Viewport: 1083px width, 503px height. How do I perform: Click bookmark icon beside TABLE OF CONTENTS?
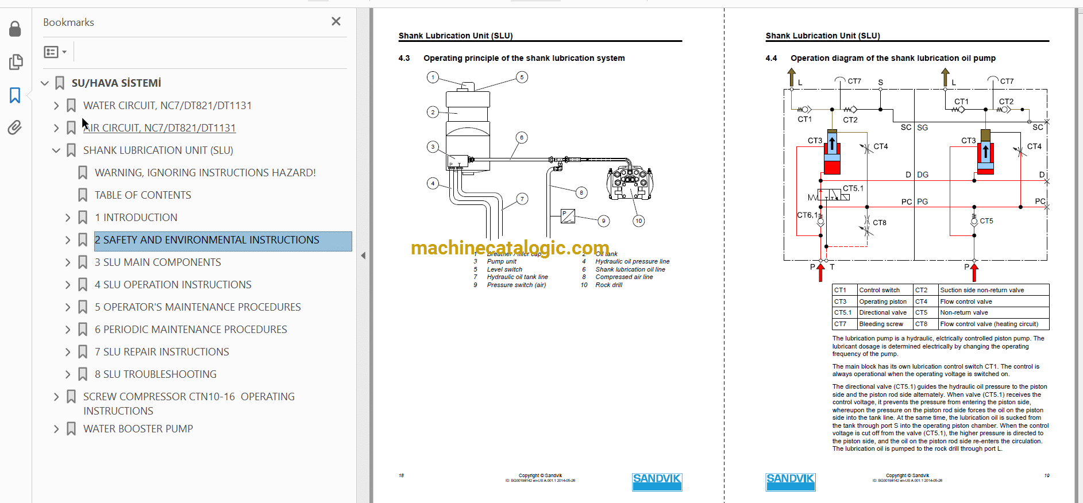83,195
